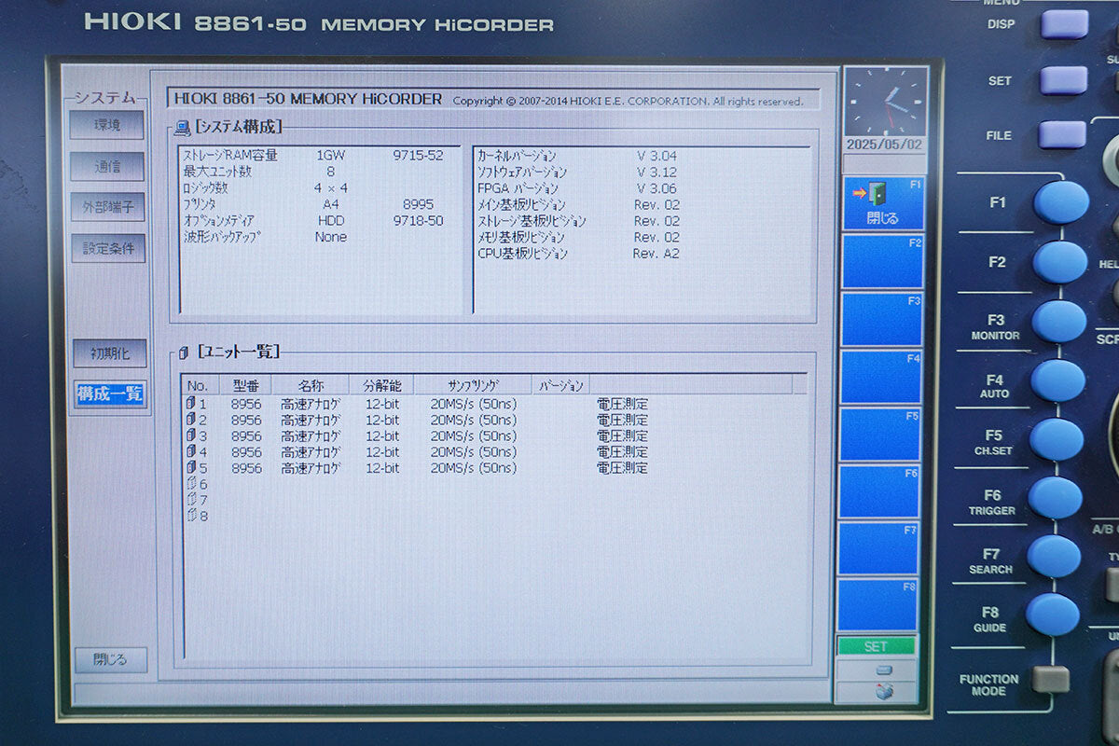Image resolution: width=1119 pixels, height=746 pixels.
Task: Click the blank F2 function key area
Action: click(x=880, y=263)
